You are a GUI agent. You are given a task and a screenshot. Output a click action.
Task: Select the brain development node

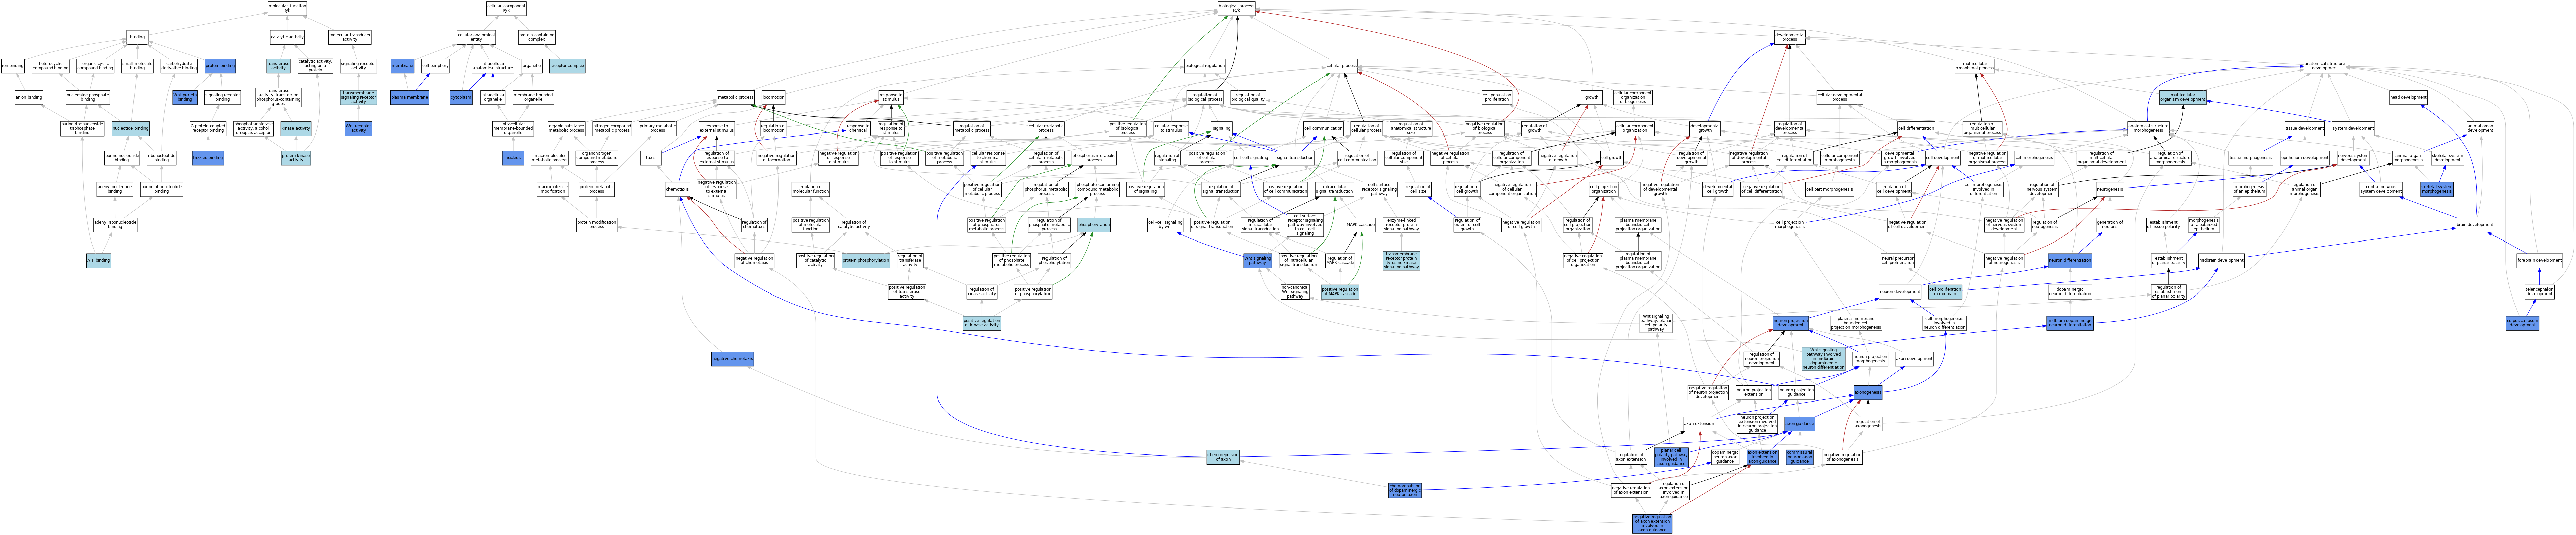(x=2475, y=225)
